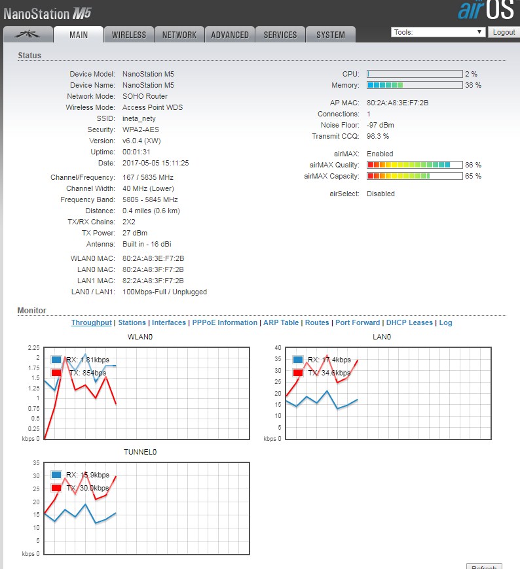
Task: Select the Throughput monitor link
Action: point(91,322)
